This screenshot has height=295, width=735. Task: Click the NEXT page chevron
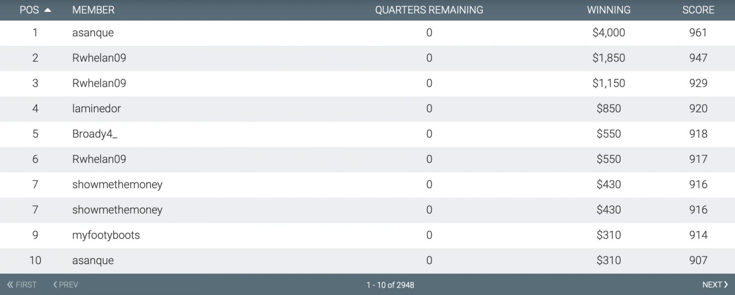(x=726, y=284)
